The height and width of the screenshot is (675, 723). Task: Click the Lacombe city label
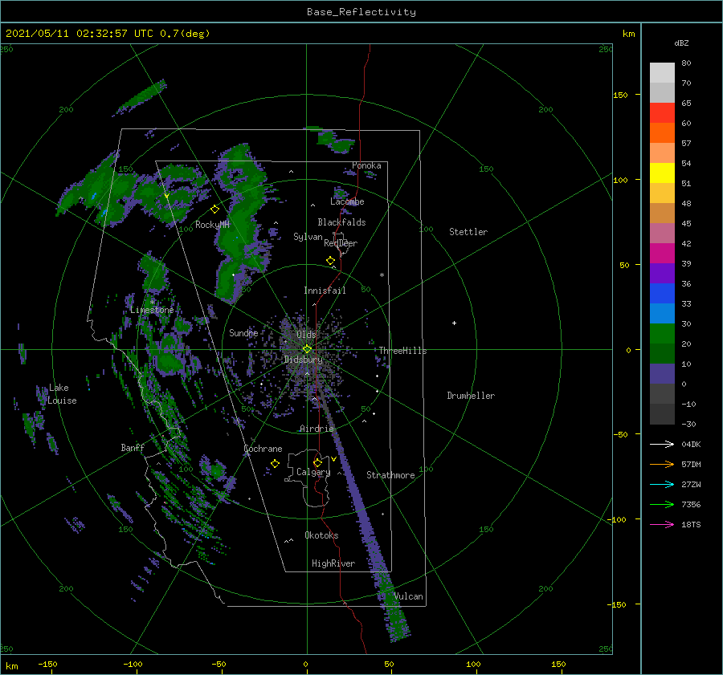(x=347, y=201)
